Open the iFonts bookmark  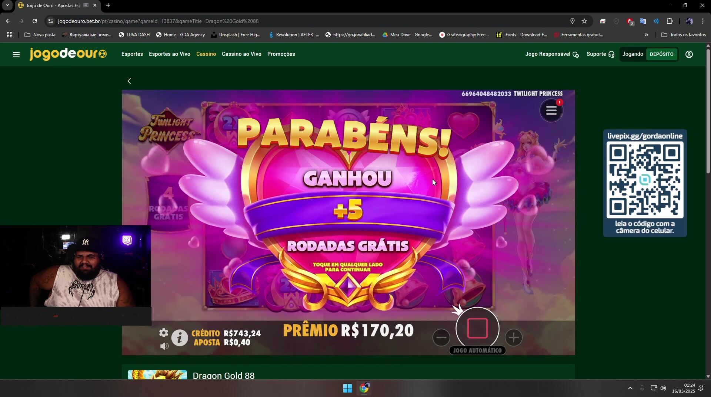522,35
